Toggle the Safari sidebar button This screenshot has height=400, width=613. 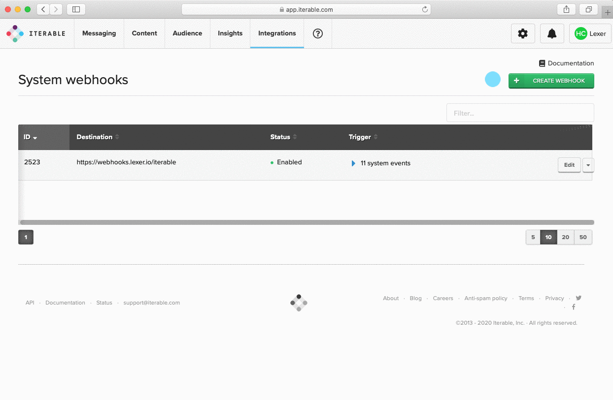76,9
